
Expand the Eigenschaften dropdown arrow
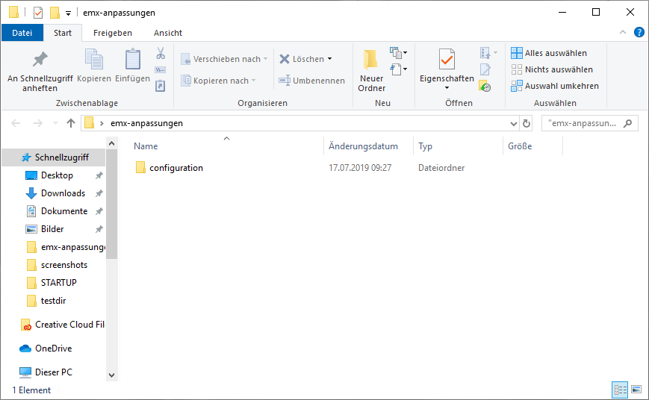pyautogui.click(x=447, y=88)
